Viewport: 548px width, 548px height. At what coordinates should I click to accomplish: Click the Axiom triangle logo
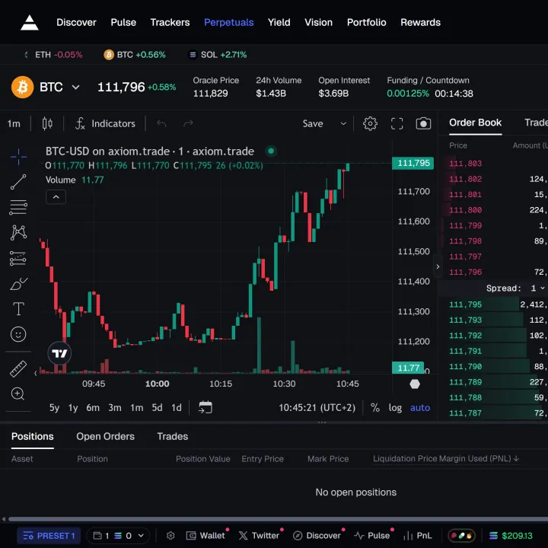pyautogui.click(x=30, y=23)
